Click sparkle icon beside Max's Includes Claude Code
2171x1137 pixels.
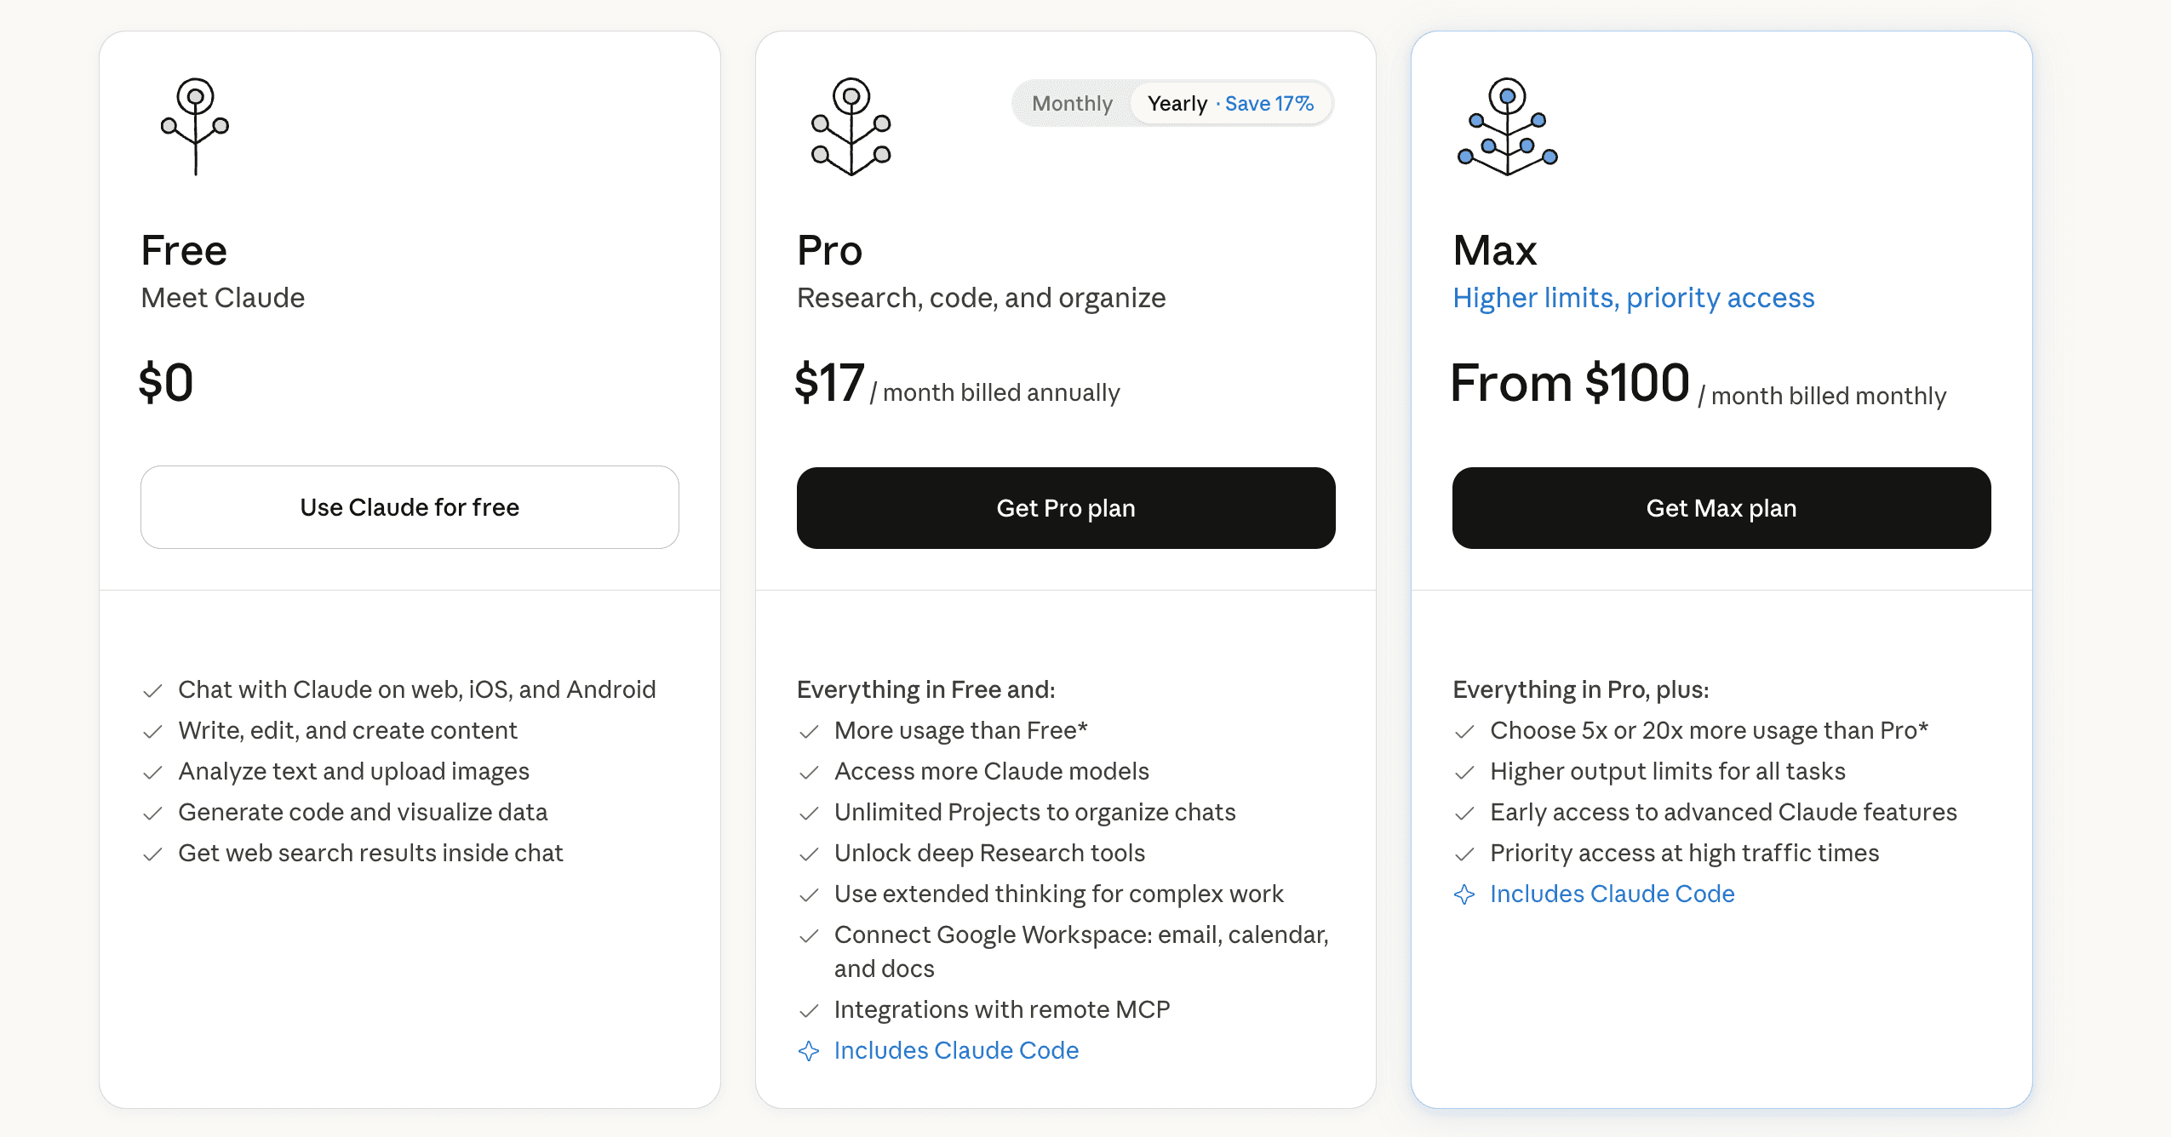(1465, 894)
